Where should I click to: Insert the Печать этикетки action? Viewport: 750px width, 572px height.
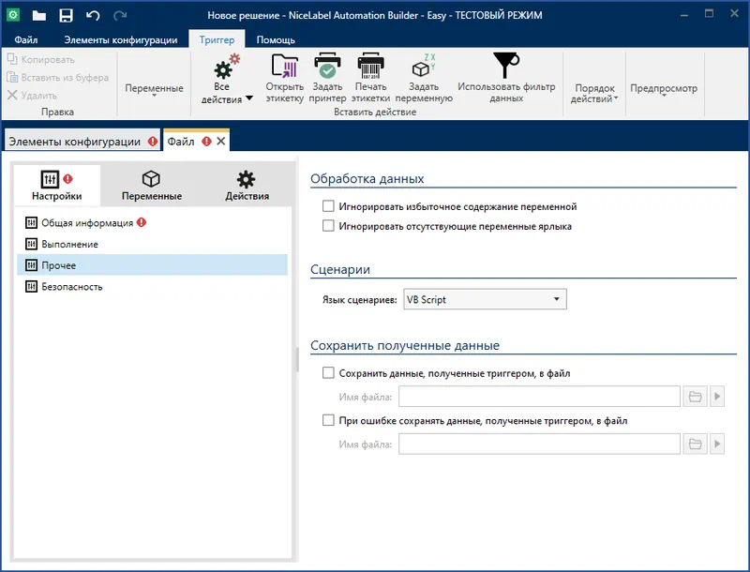point(370,79)
